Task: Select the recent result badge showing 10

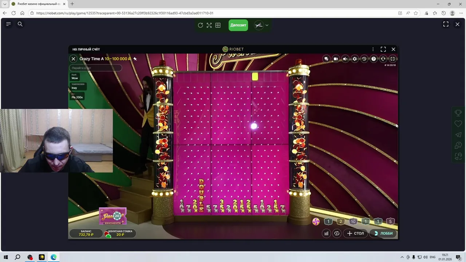Action: point(353,221)
